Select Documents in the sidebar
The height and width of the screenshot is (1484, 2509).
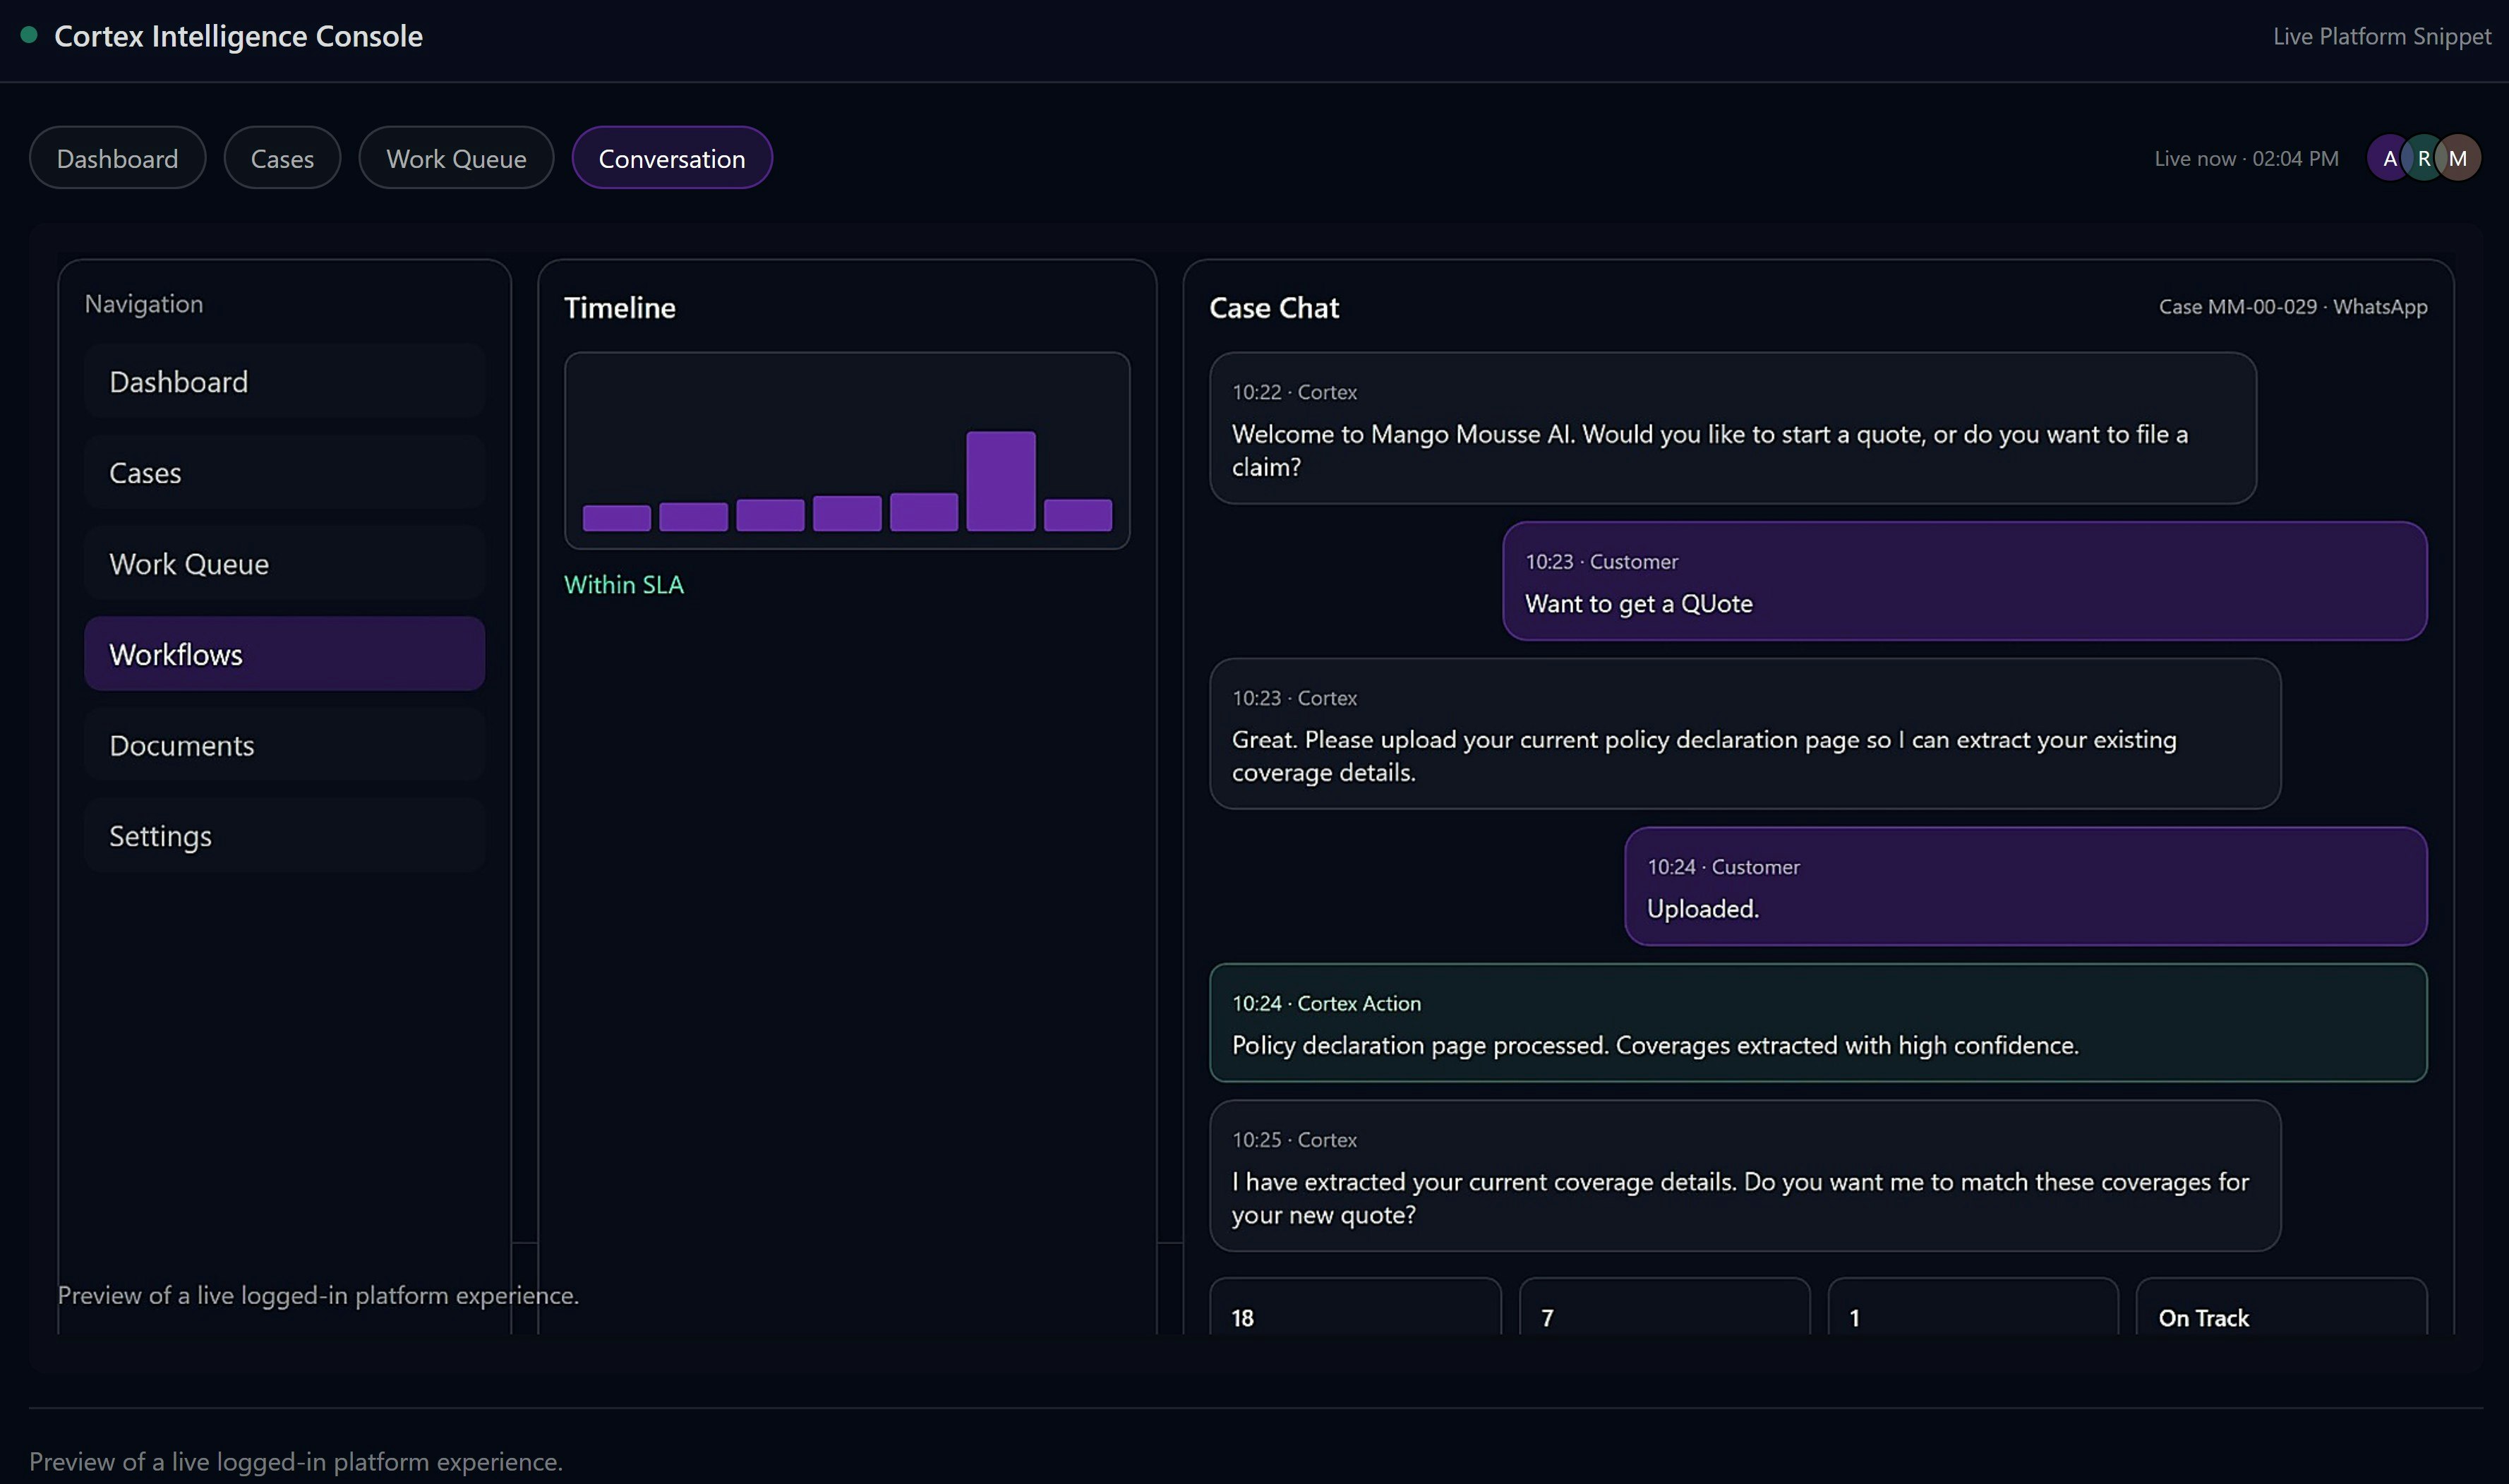click(284, 745)
